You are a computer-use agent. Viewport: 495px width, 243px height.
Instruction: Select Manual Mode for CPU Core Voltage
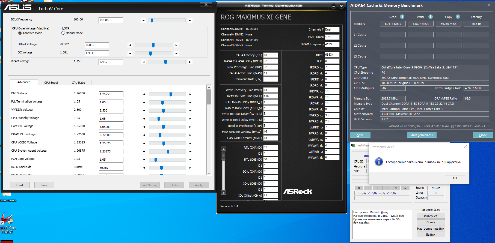point(72,33)
